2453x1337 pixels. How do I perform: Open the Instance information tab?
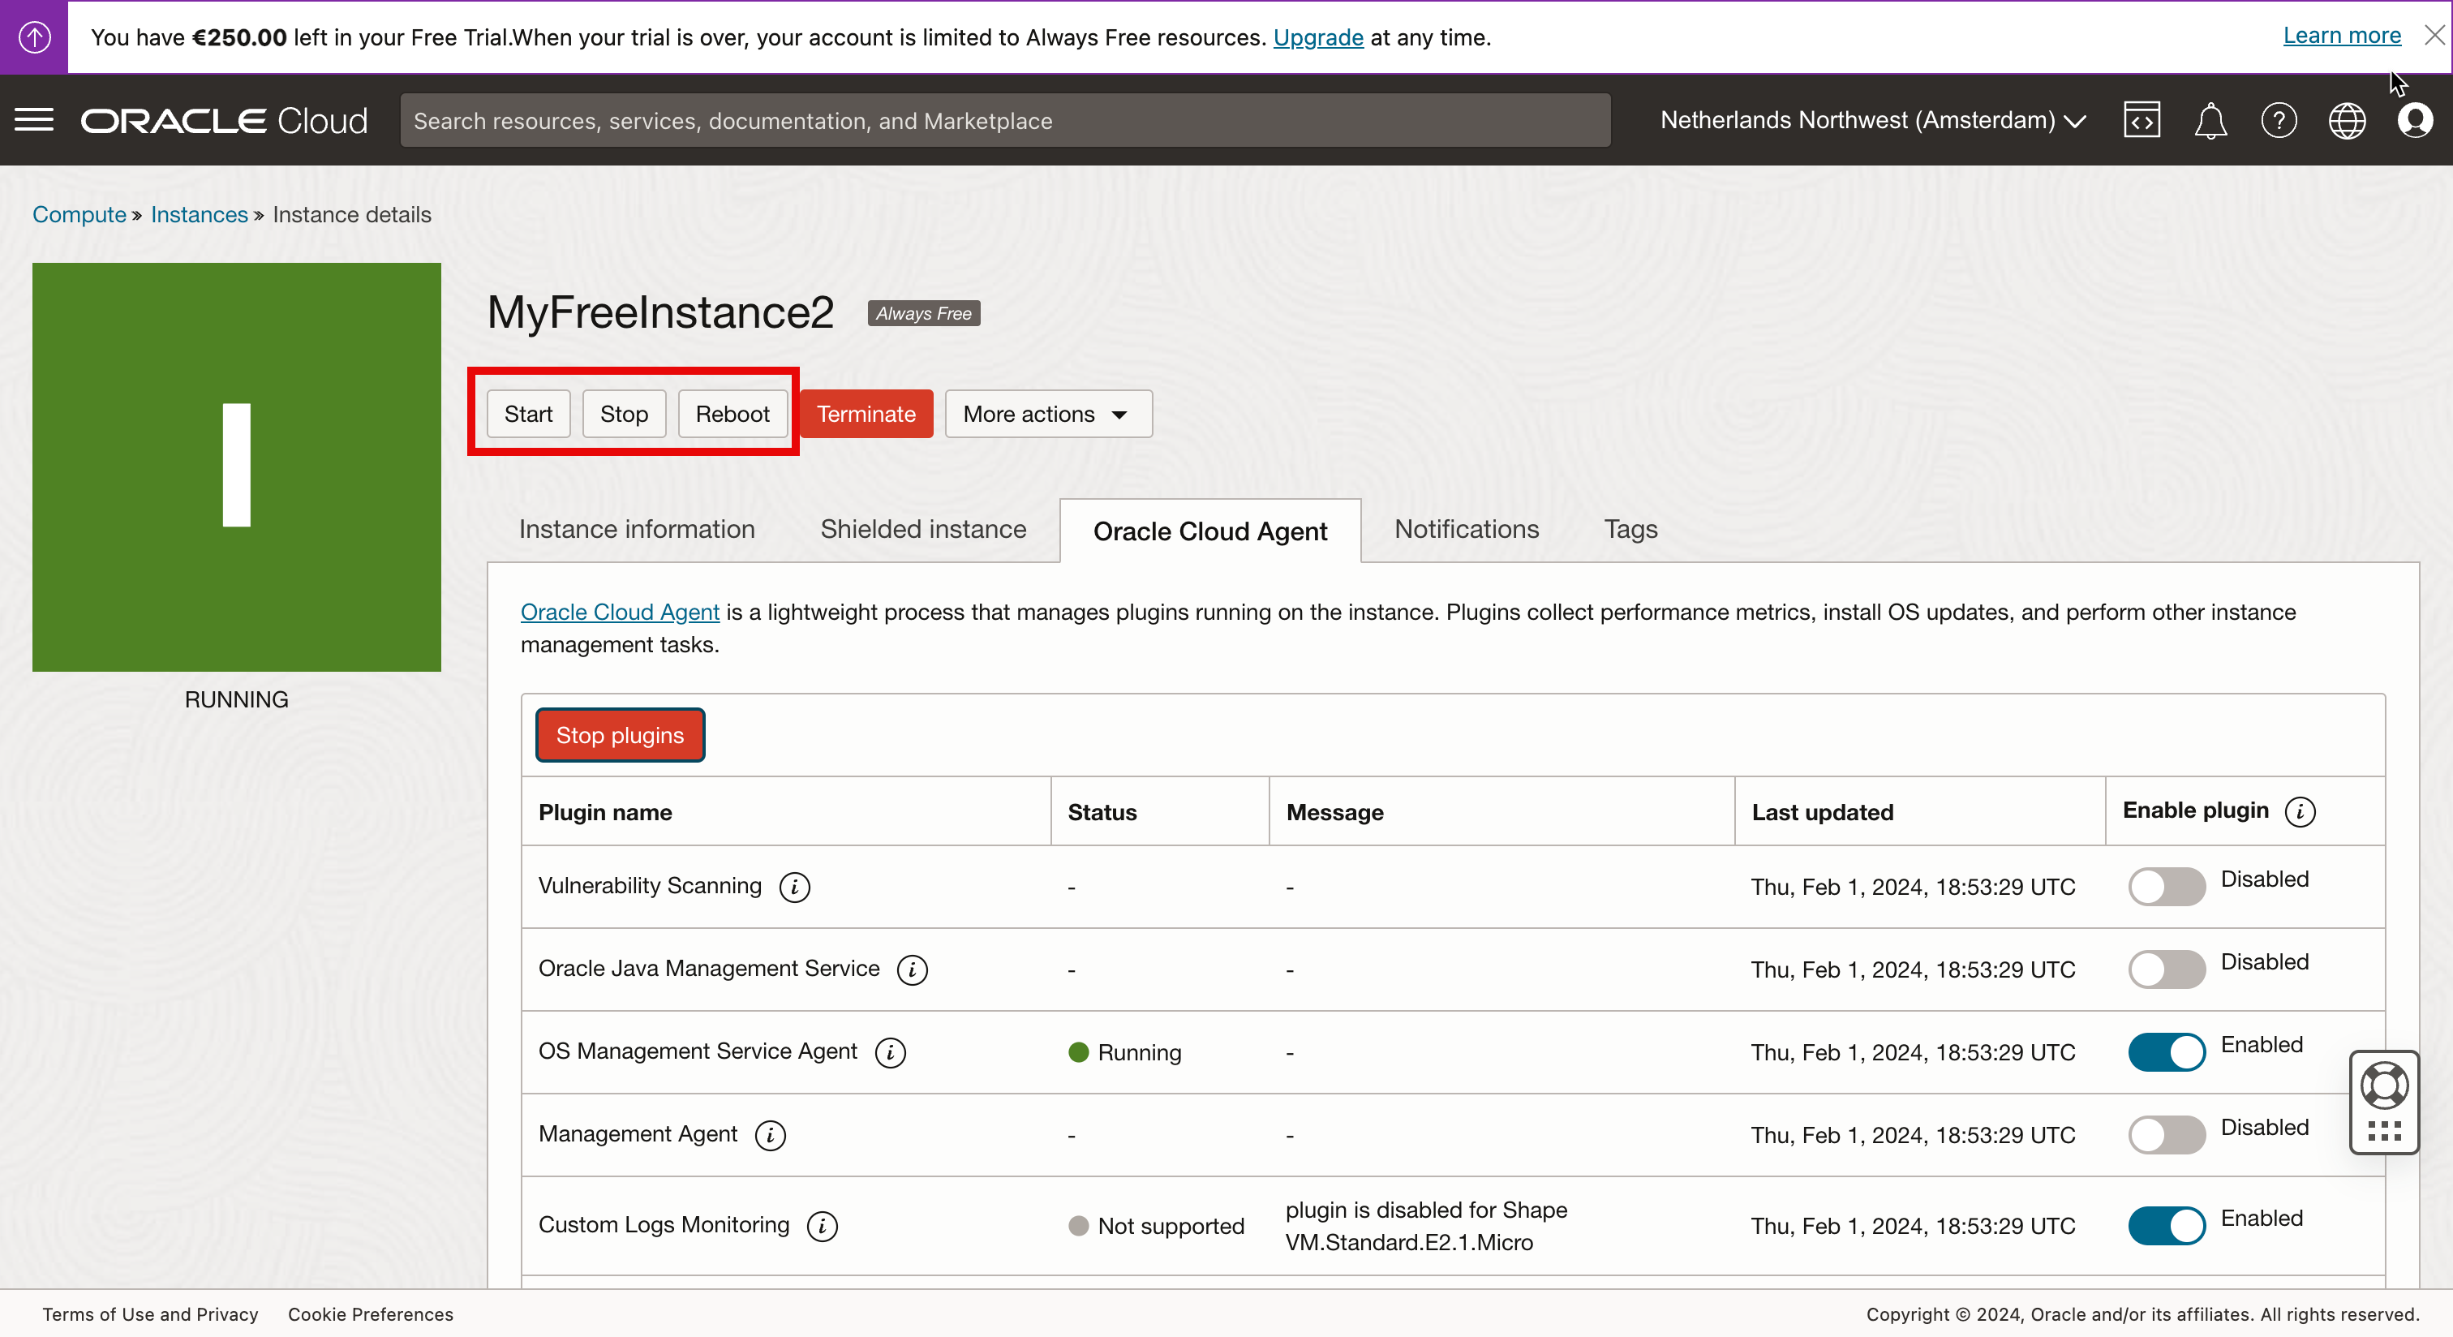636,530
